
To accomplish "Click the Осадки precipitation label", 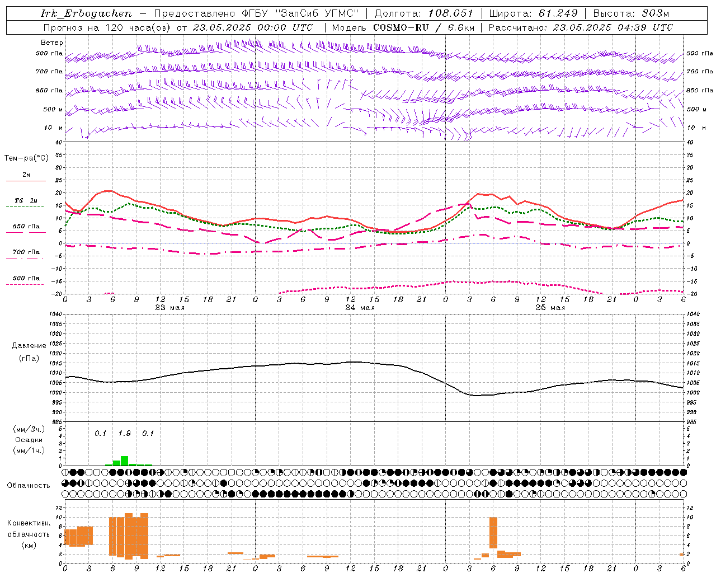I will (x=29, y=440).
